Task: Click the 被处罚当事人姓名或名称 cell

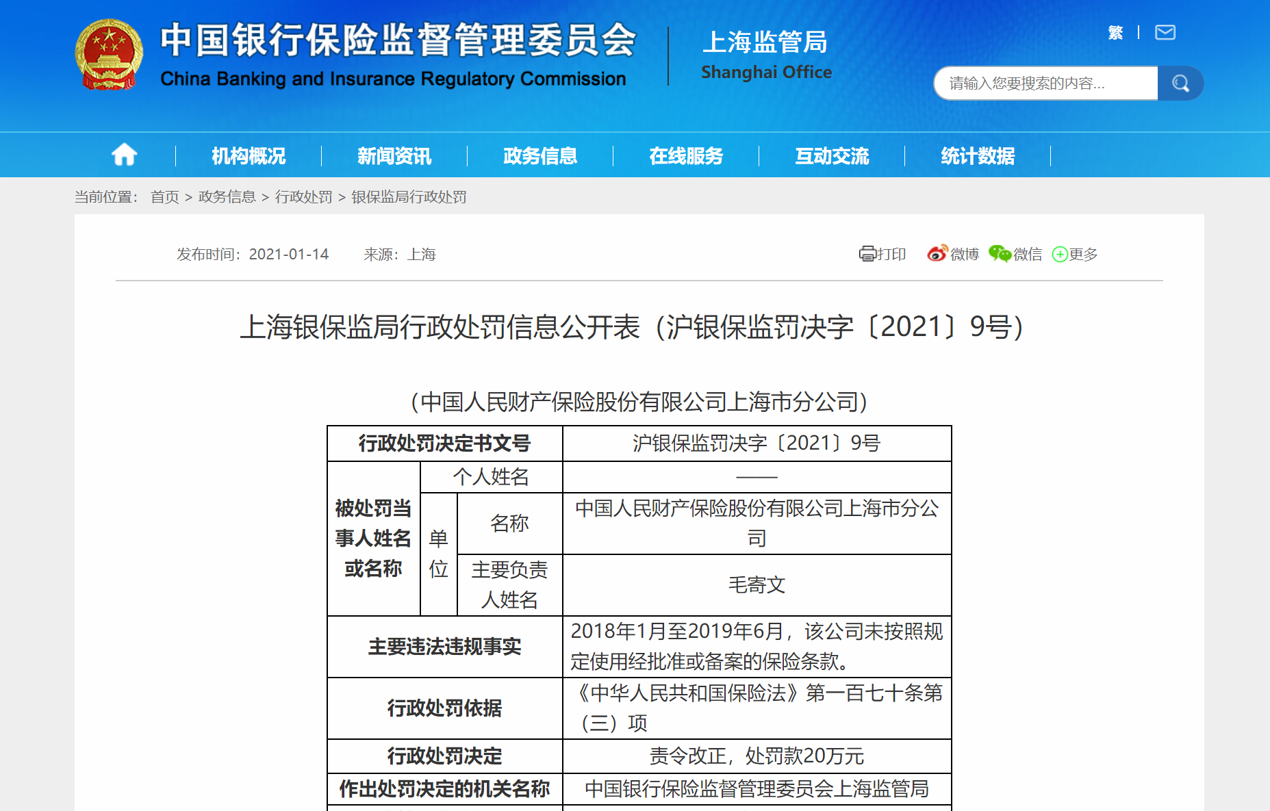Action: point(373,539)
